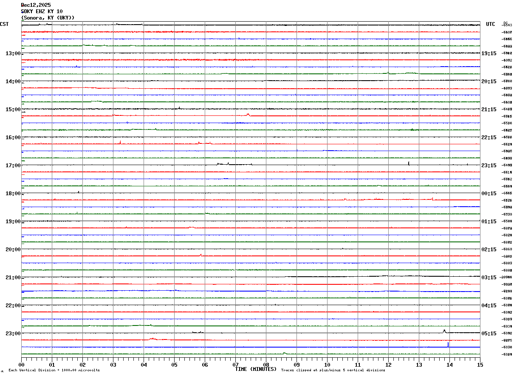The width and height of the screenshot is (514, 376).
Task: Click the 12 minute axis tick label
Action: tap(388, 365)
